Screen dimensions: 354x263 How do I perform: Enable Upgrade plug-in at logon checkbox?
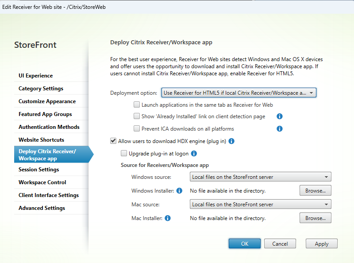(x=124, y=154)
